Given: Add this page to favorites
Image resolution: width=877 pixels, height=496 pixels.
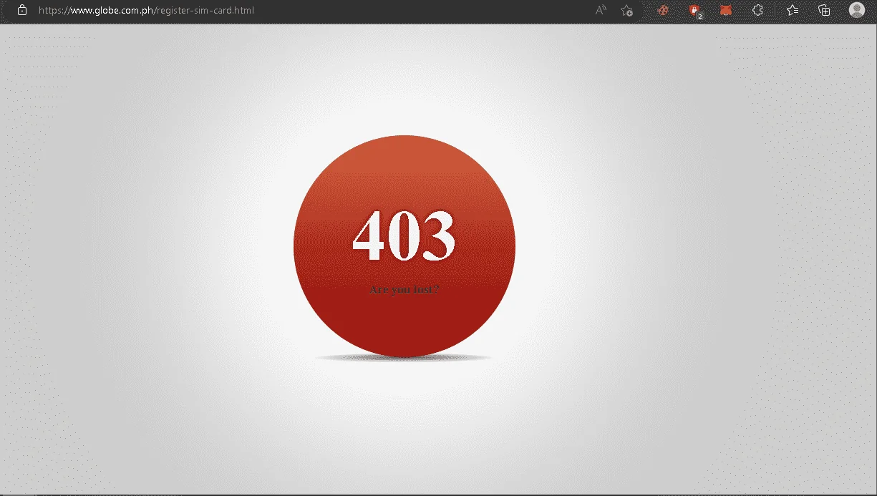Looking at the screenshot, I should pos(627,10).
